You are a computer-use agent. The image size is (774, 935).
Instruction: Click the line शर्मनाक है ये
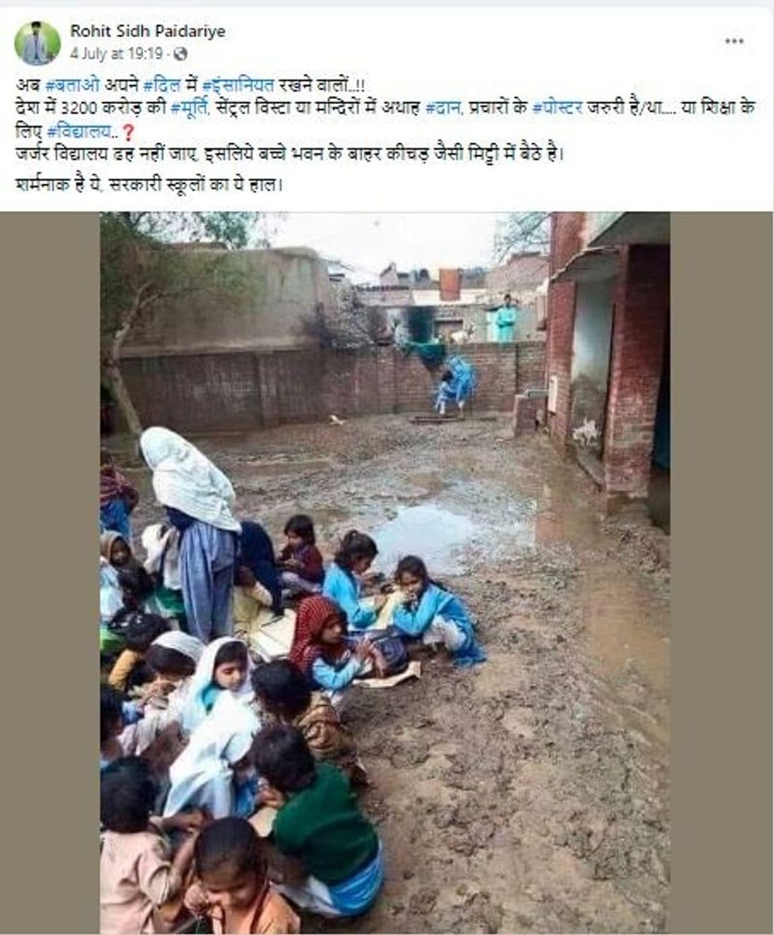click(149, 184)
